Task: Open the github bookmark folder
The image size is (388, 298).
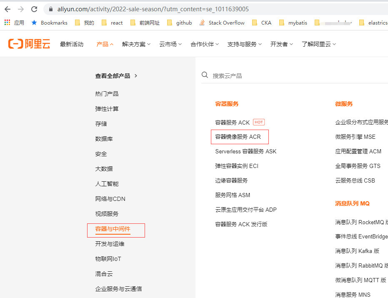Action: [x=180, y=23]
